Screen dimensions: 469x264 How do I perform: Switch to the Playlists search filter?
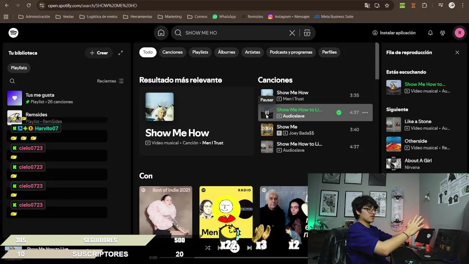[200, 52]
